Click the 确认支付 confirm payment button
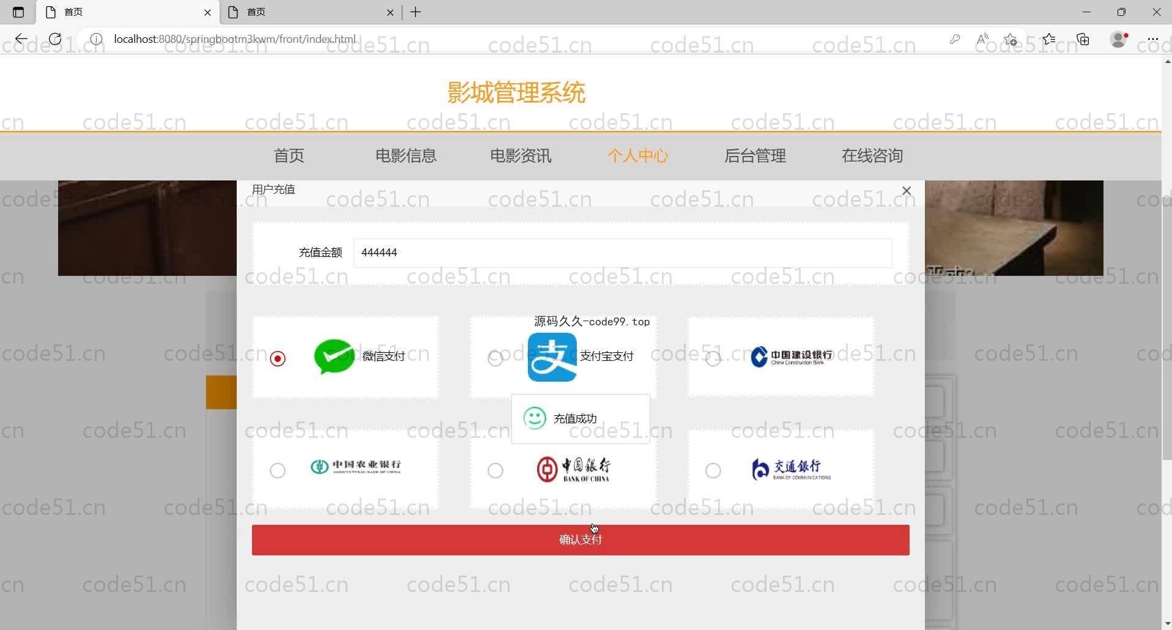Image resolution: width=1172 pixels, height=630 pixels. [x=580, y=540]
